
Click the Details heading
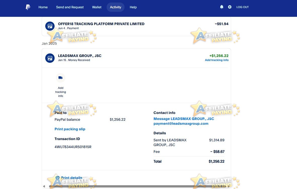click(160, 133)
